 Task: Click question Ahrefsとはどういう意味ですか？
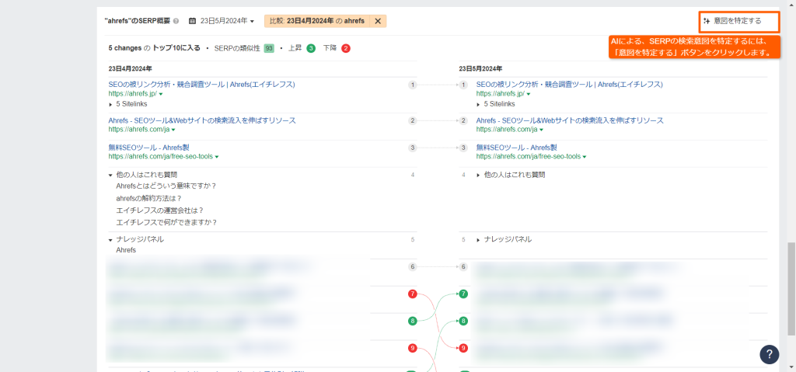click(166, 186)
